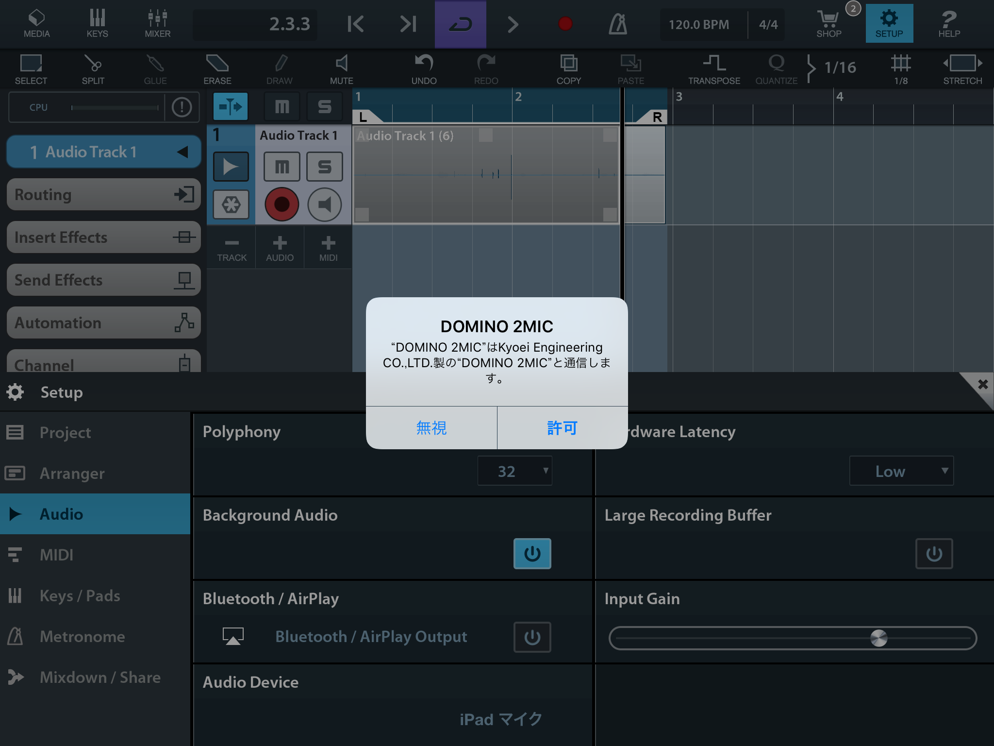Toggle Background Audio power button

[532, 554]
